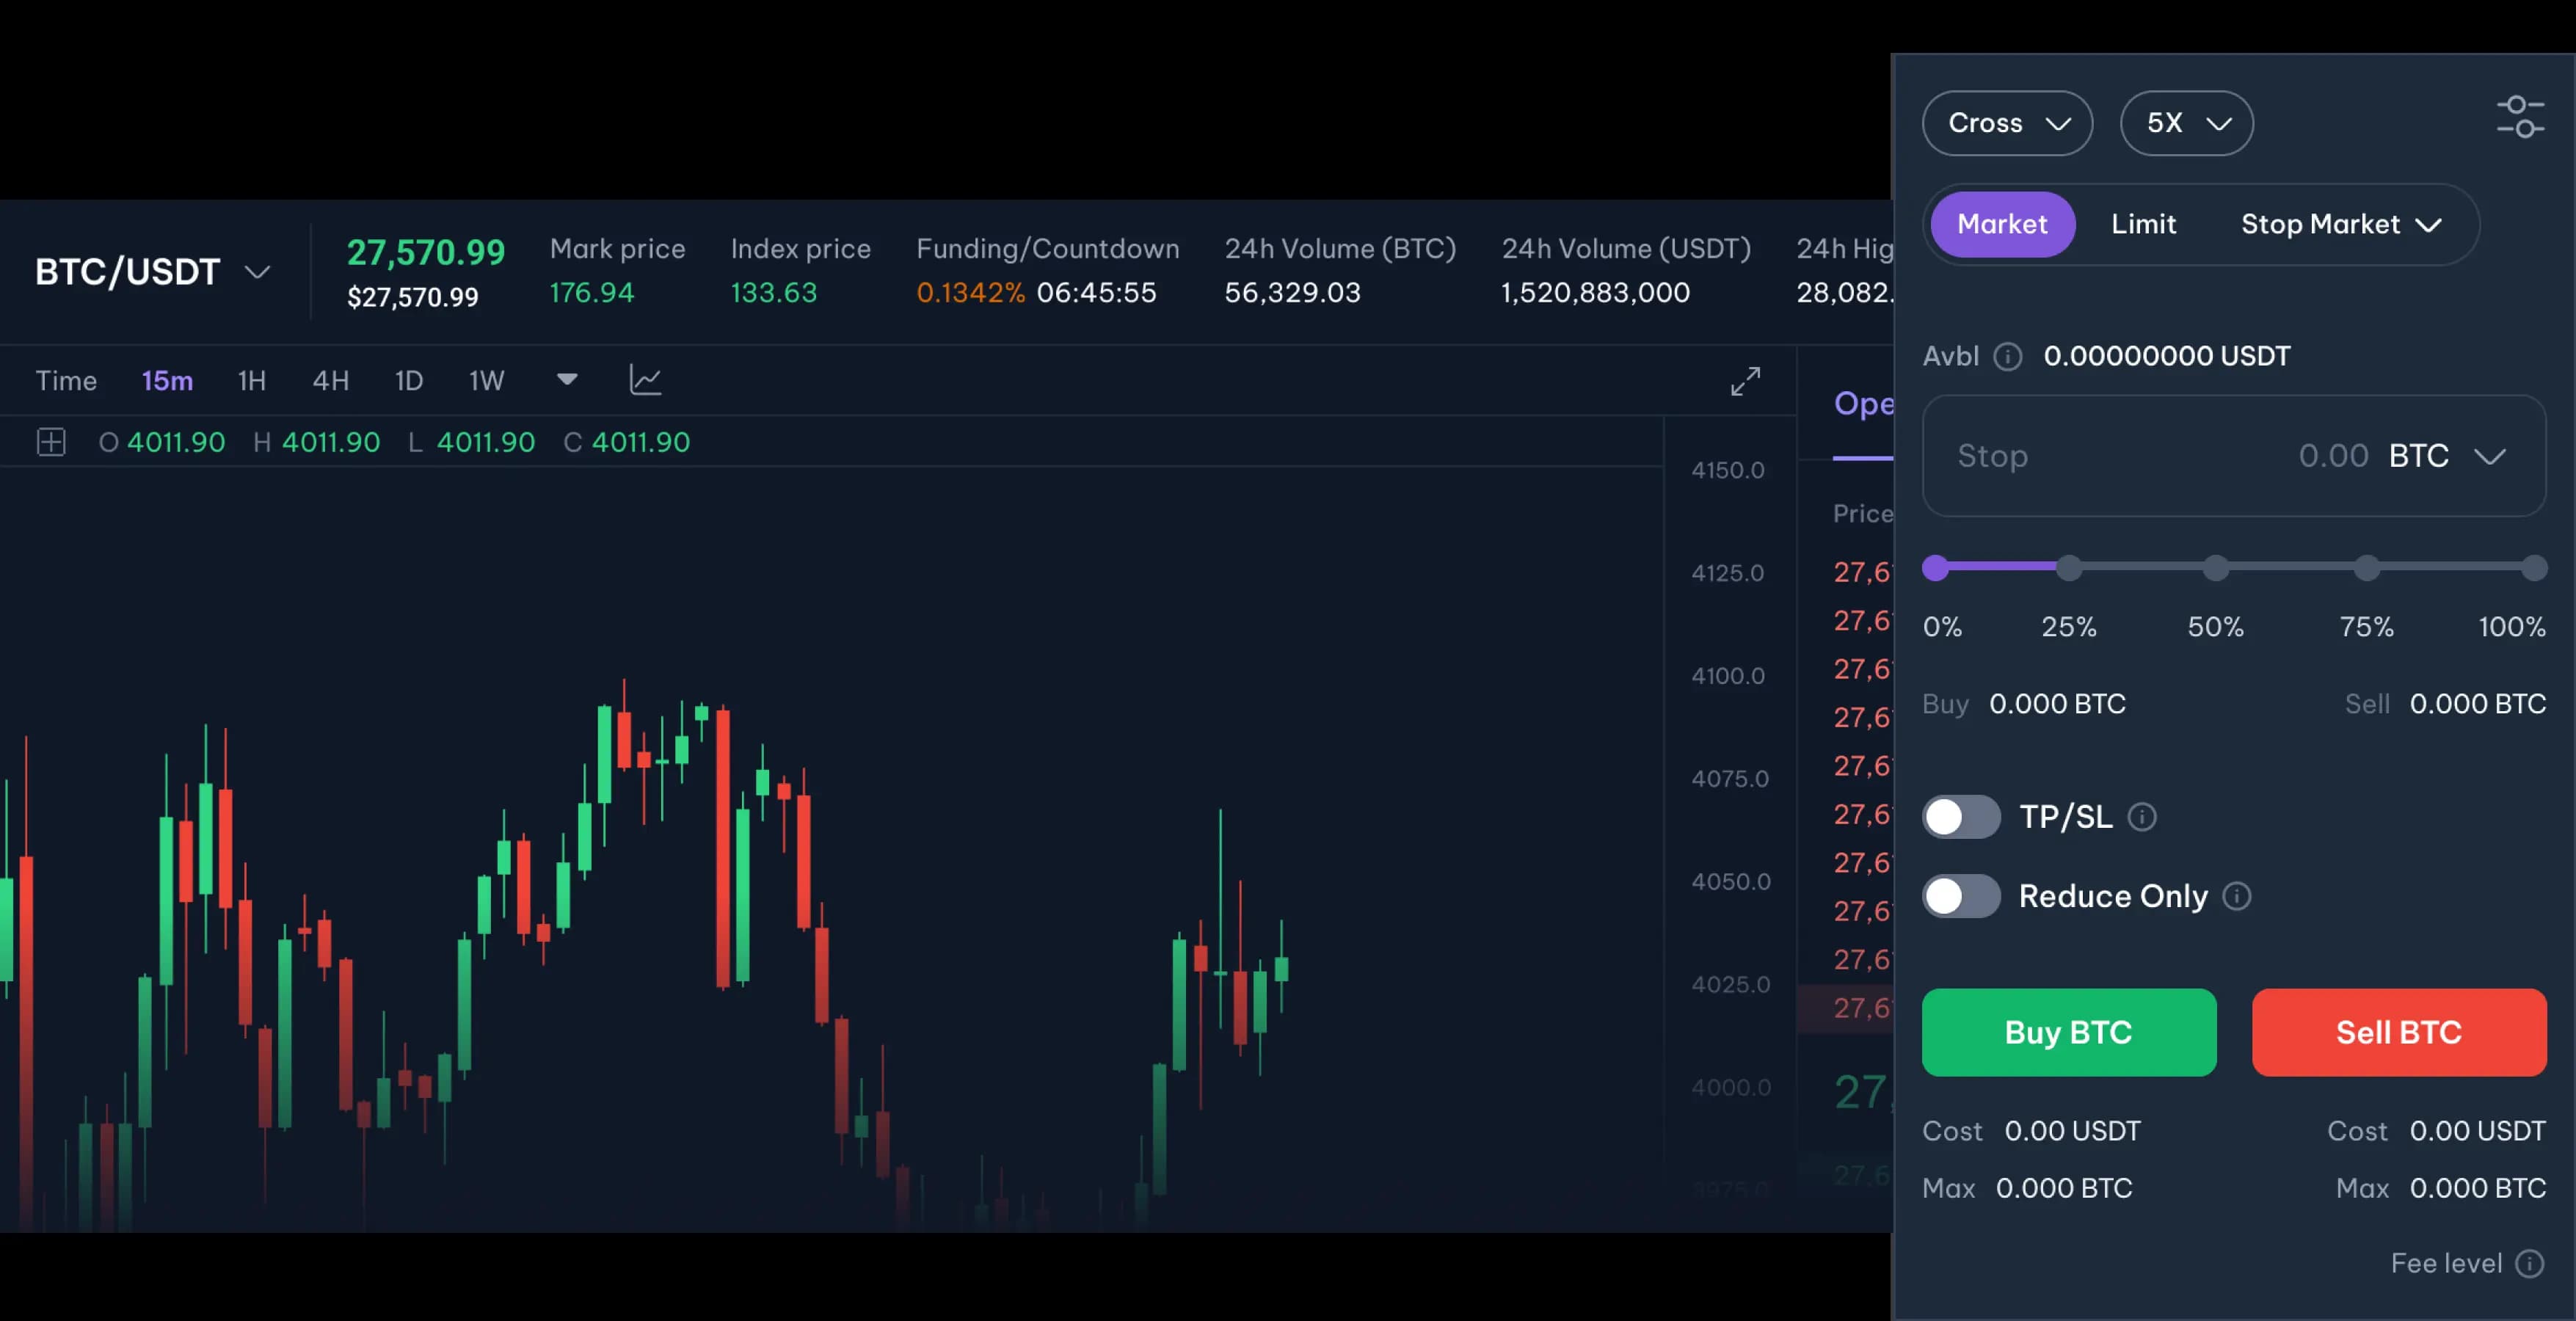Expand chart to fullscreen
This screenshot has width=2576, height=1321.
[x=1745, y=381]
